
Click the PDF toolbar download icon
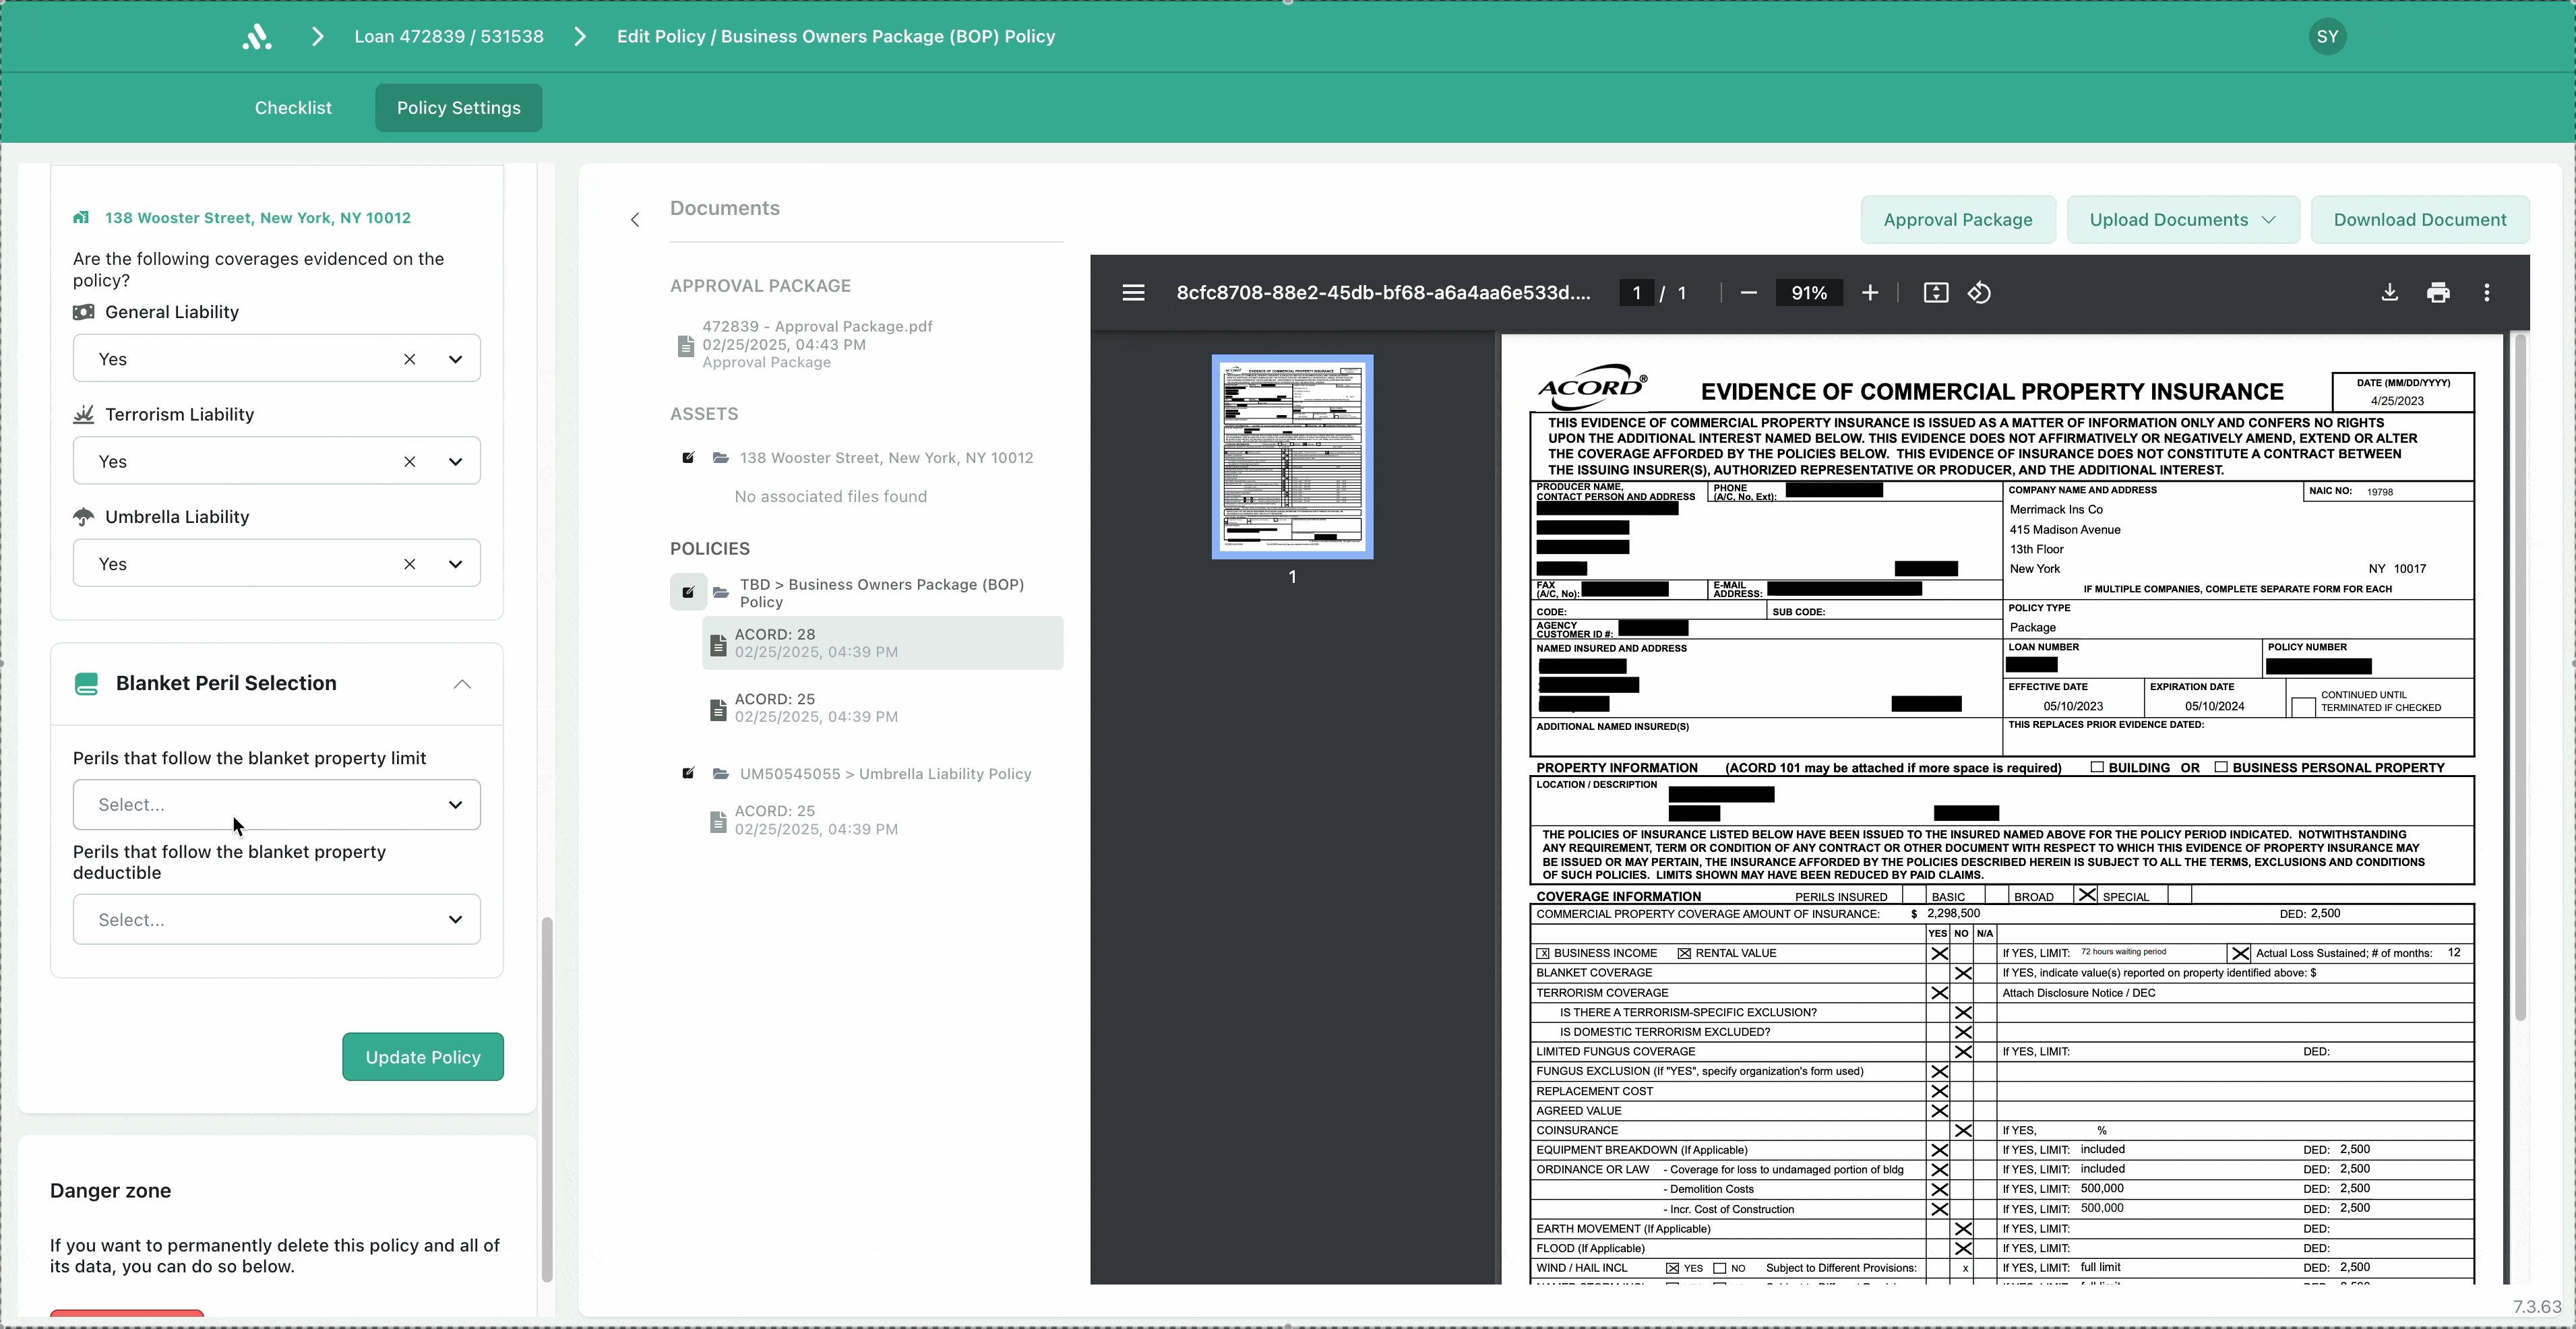[2389, 293]
